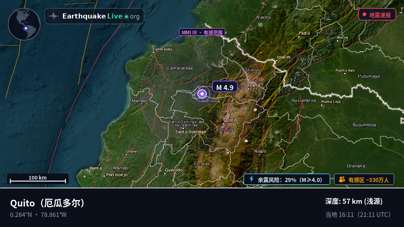
Task: Click the Earthquake Live logo icon
Action: tap(53, 16)
